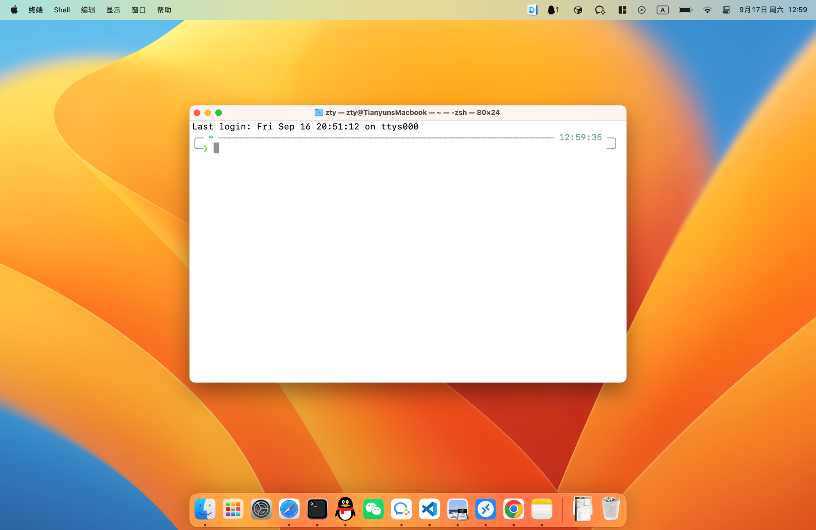Launch Google Chrome from the Dock

513,509
